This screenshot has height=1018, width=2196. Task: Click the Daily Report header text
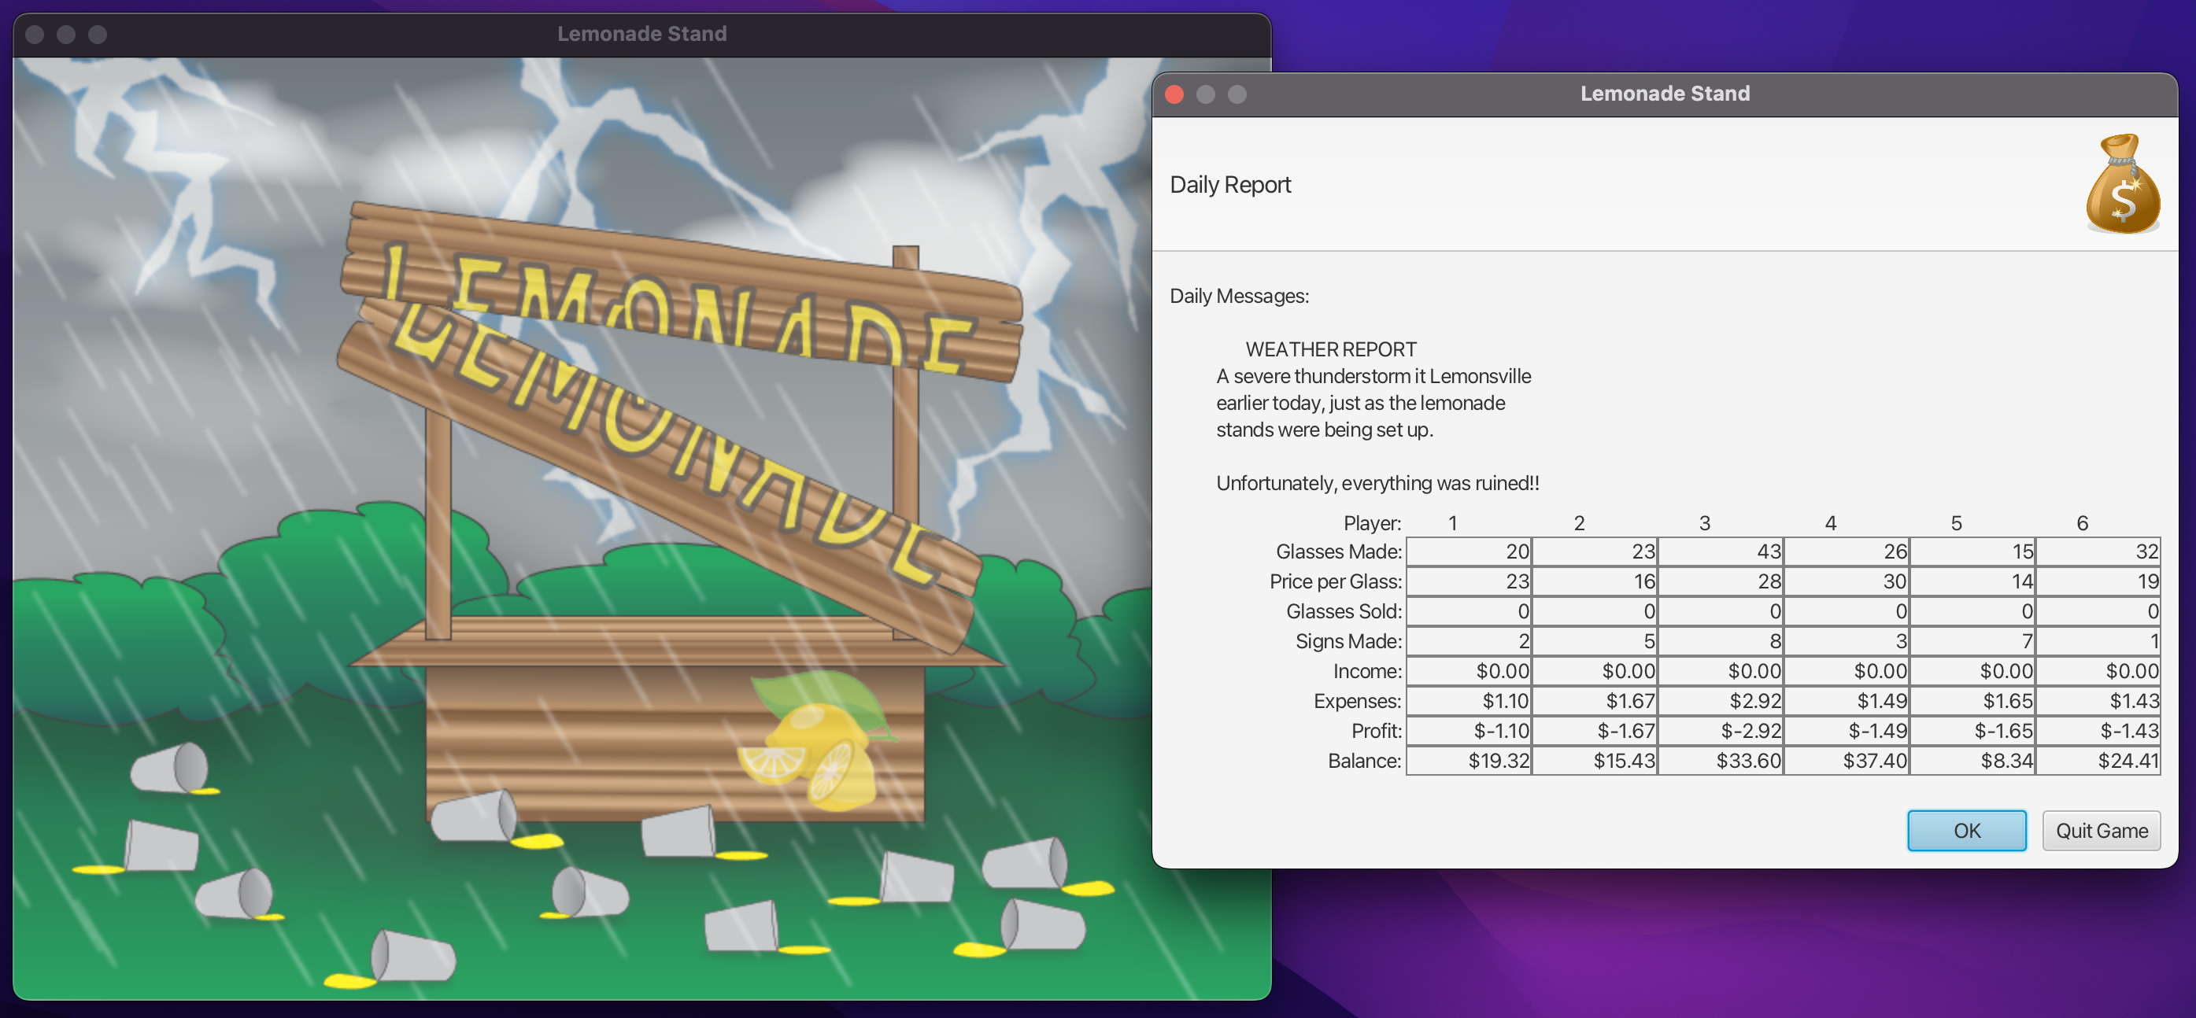1230,185
